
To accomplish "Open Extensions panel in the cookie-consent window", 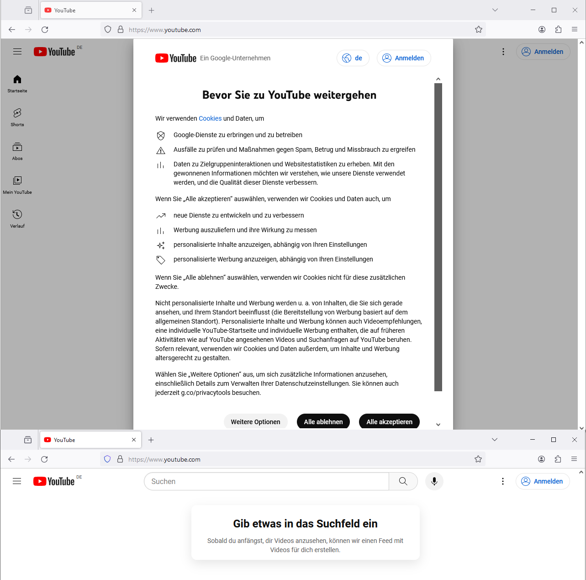I will point(558,30).
